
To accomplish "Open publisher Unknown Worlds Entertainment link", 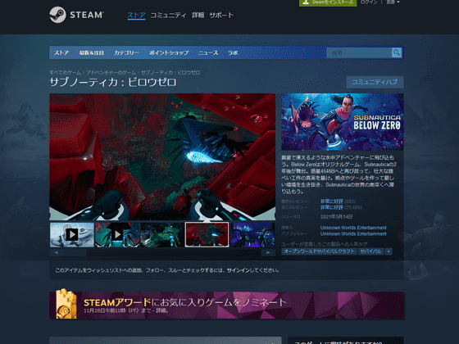I will tap(353, 233).
